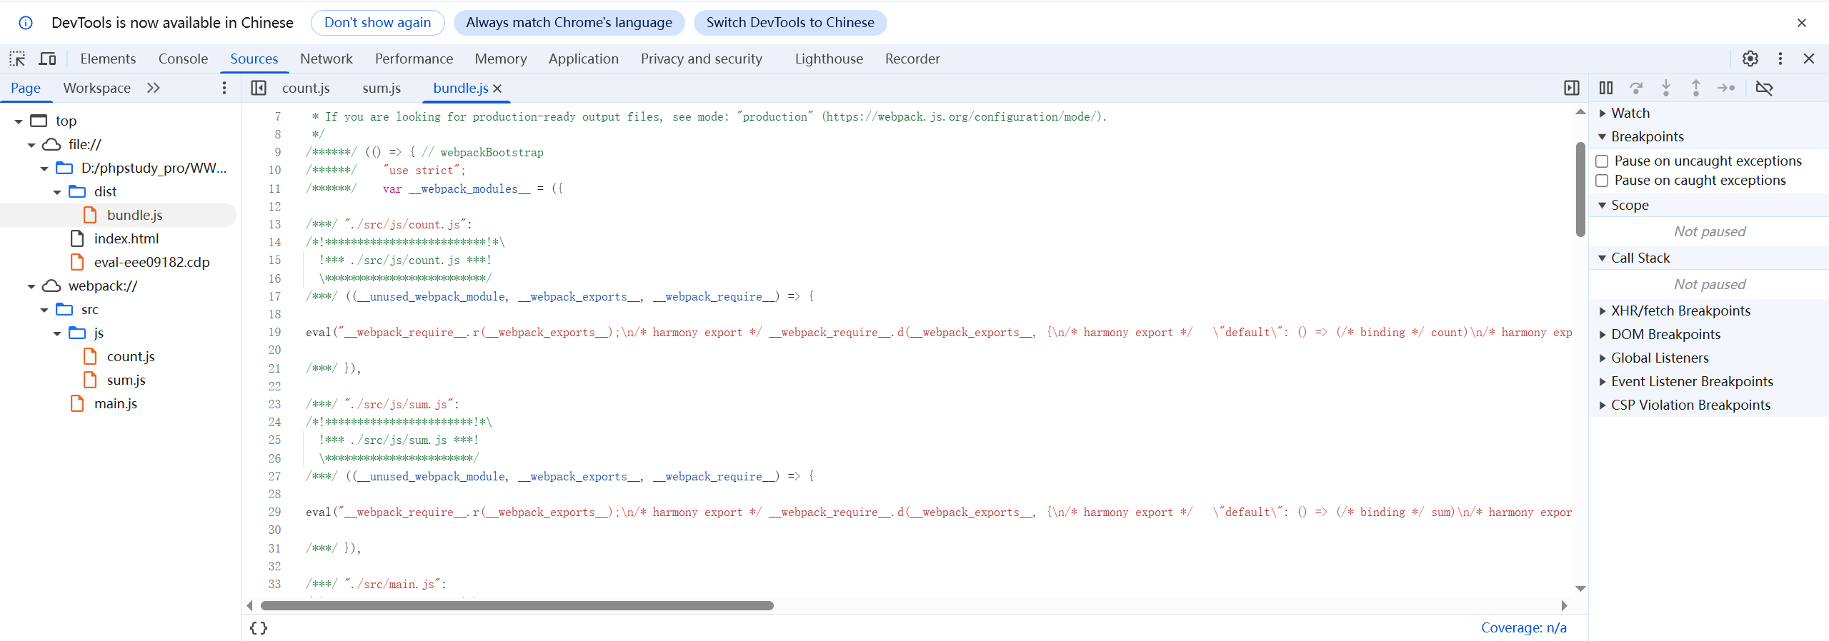The image size is (1829, 641).
Task: Step out of current function
Action: click(x=1696, y=88)
